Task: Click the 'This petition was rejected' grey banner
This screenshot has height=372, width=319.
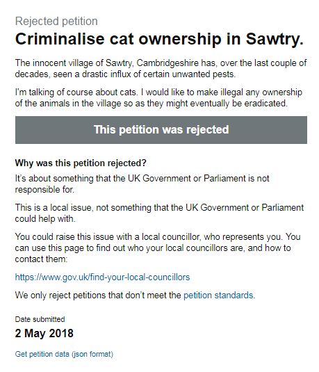Action: pyautogui.click(x=161, y=130)
